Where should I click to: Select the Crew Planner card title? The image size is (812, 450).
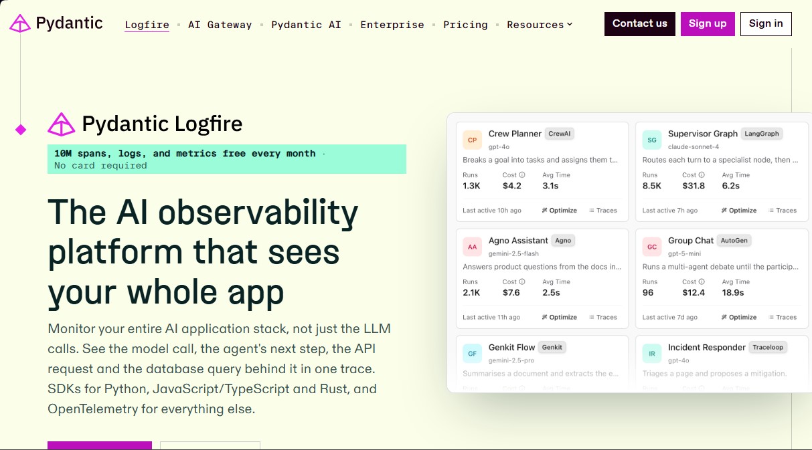pos(515,134)
